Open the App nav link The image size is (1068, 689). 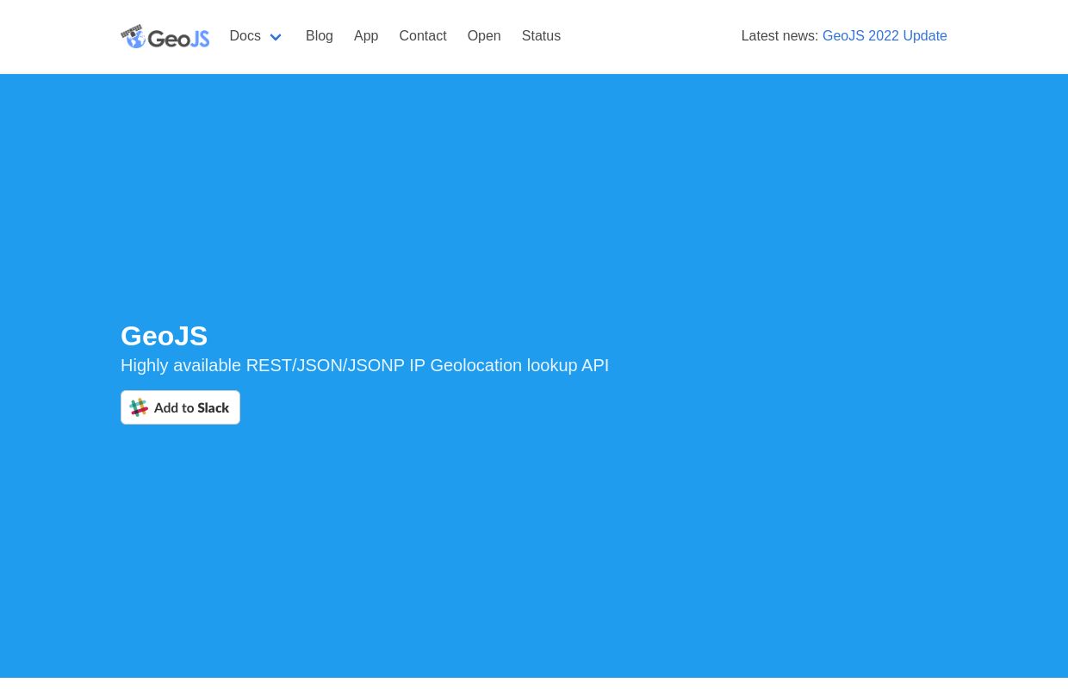[366, 36]
